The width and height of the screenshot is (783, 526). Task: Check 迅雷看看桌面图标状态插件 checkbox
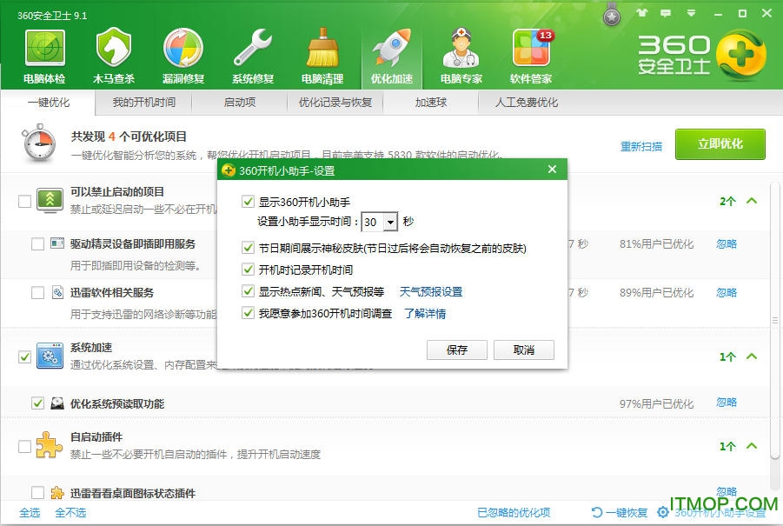click(37, 493)
